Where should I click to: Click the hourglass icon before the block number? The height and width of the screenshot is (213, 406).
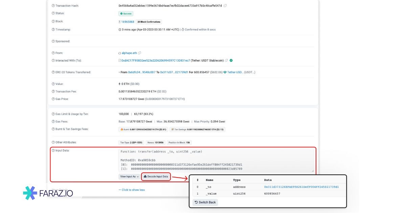(x=119, y=21)
